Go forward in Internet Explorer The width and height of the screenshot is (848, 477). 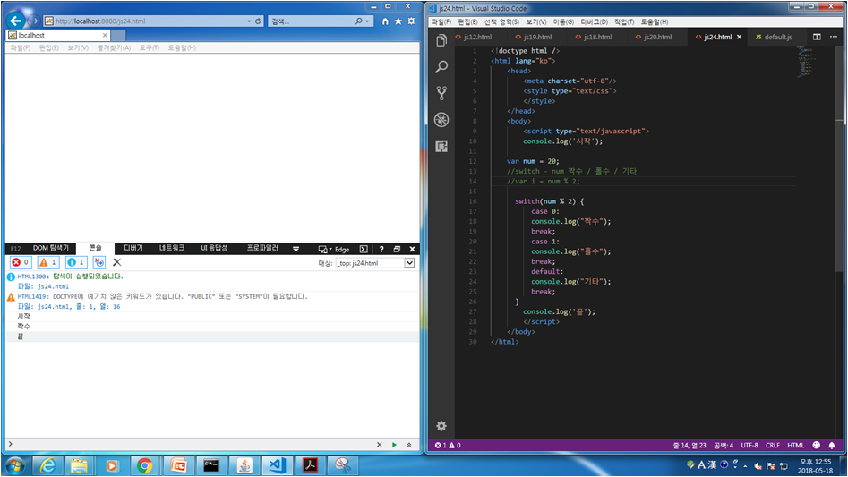tap(33, 21)
